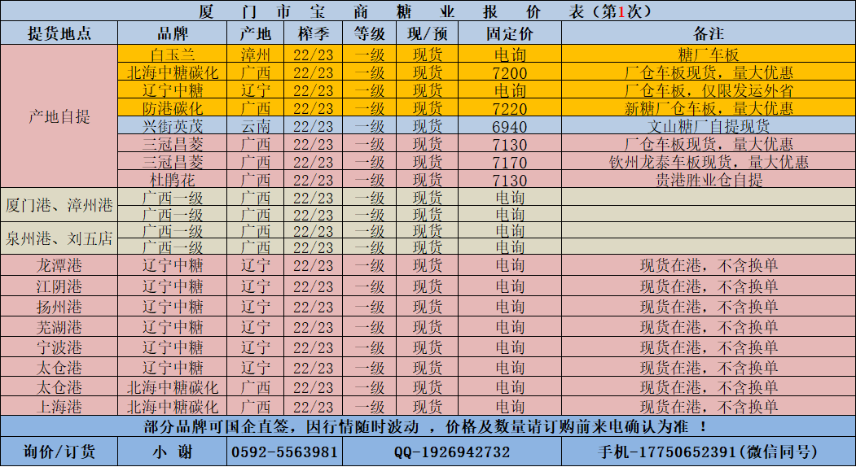856x467 pixels.
Task: Select the 备注 header cell
Action: [x=709, y=34]
